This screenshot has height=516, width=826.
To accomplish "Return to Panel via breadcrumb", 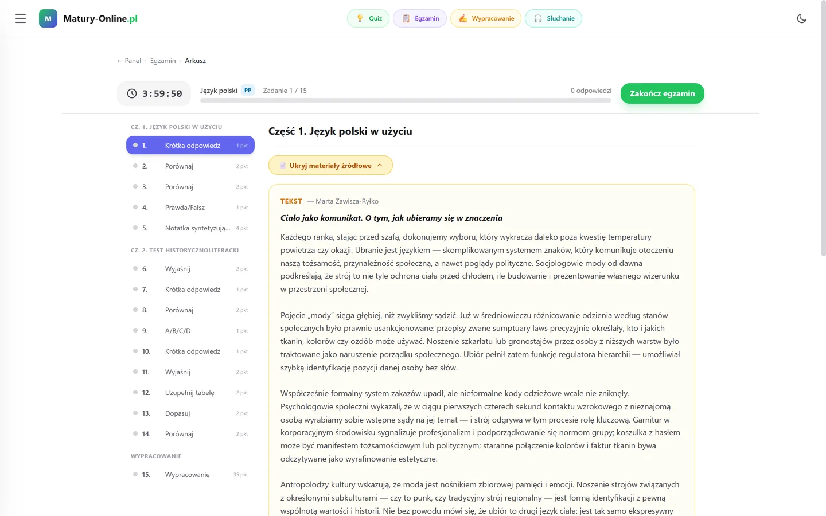I will pos(129,61).
